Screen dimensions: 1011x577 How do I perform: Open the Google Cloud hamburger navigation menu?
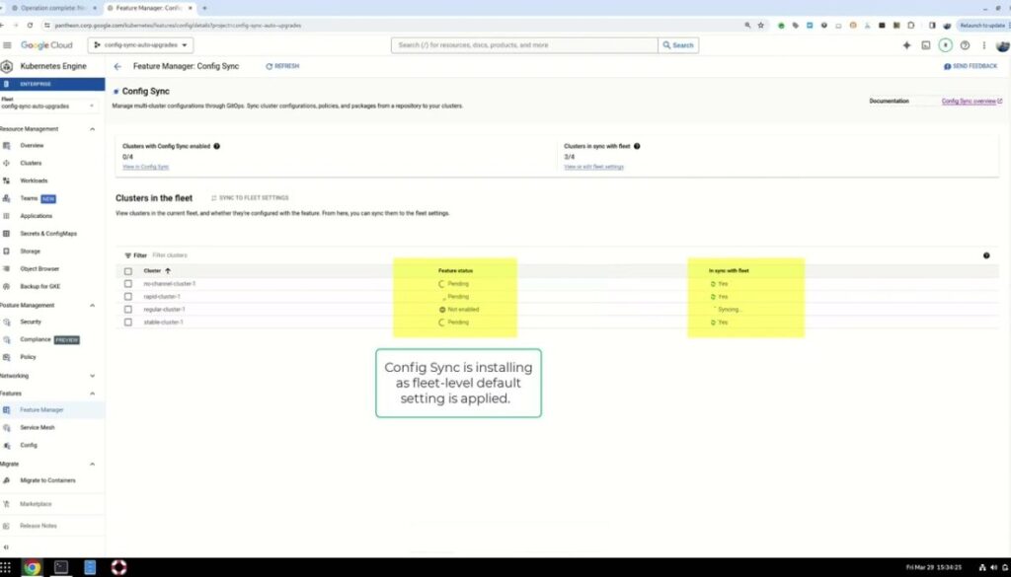point(7,45)
